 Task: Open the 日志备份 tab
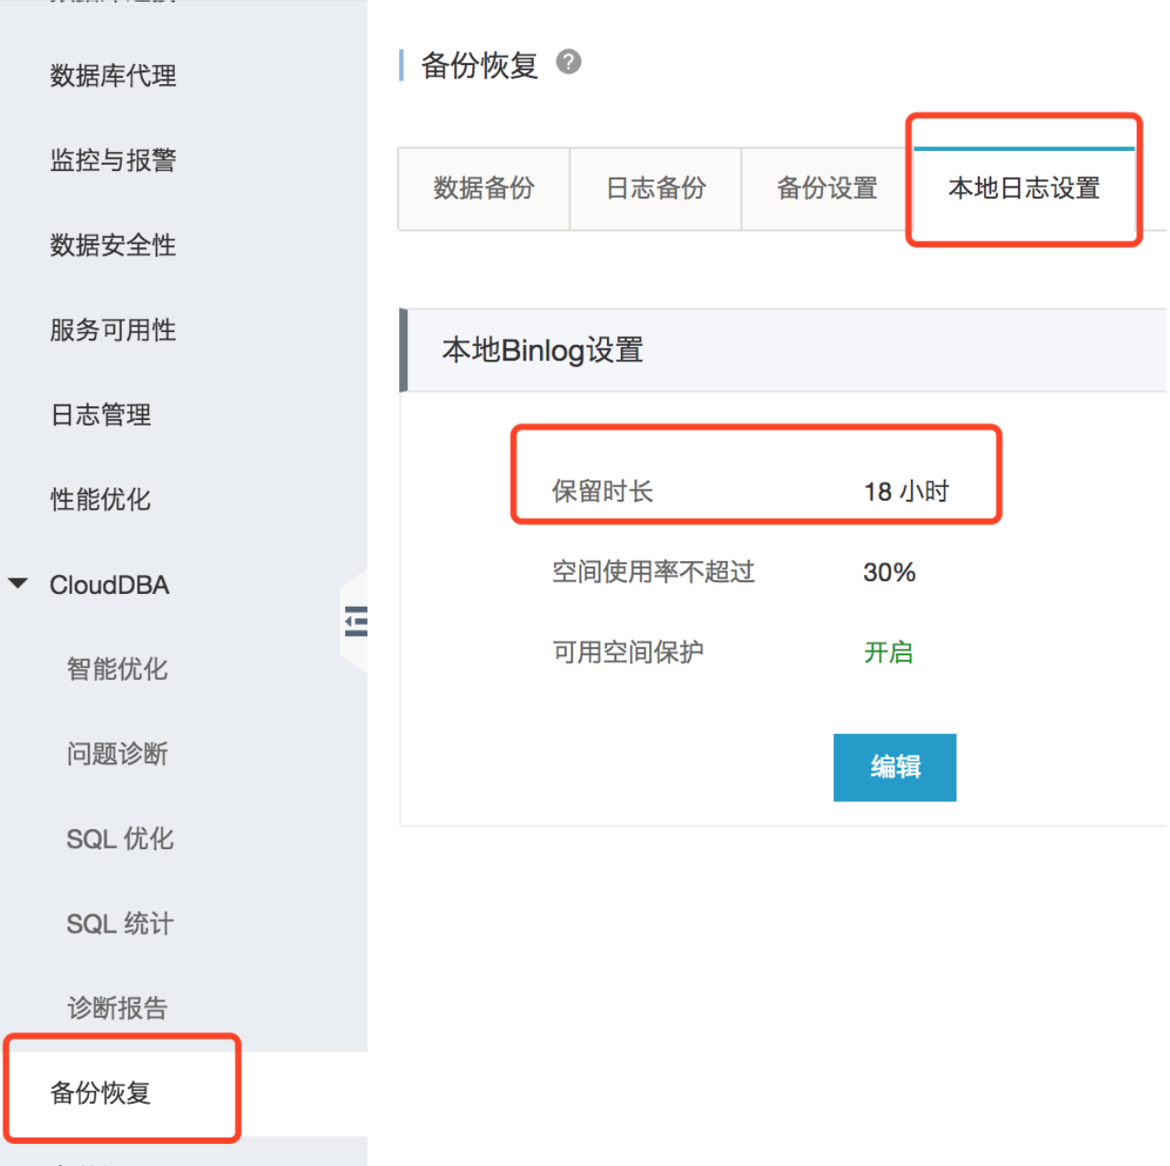pyautogui.click(x=655, y=189)
